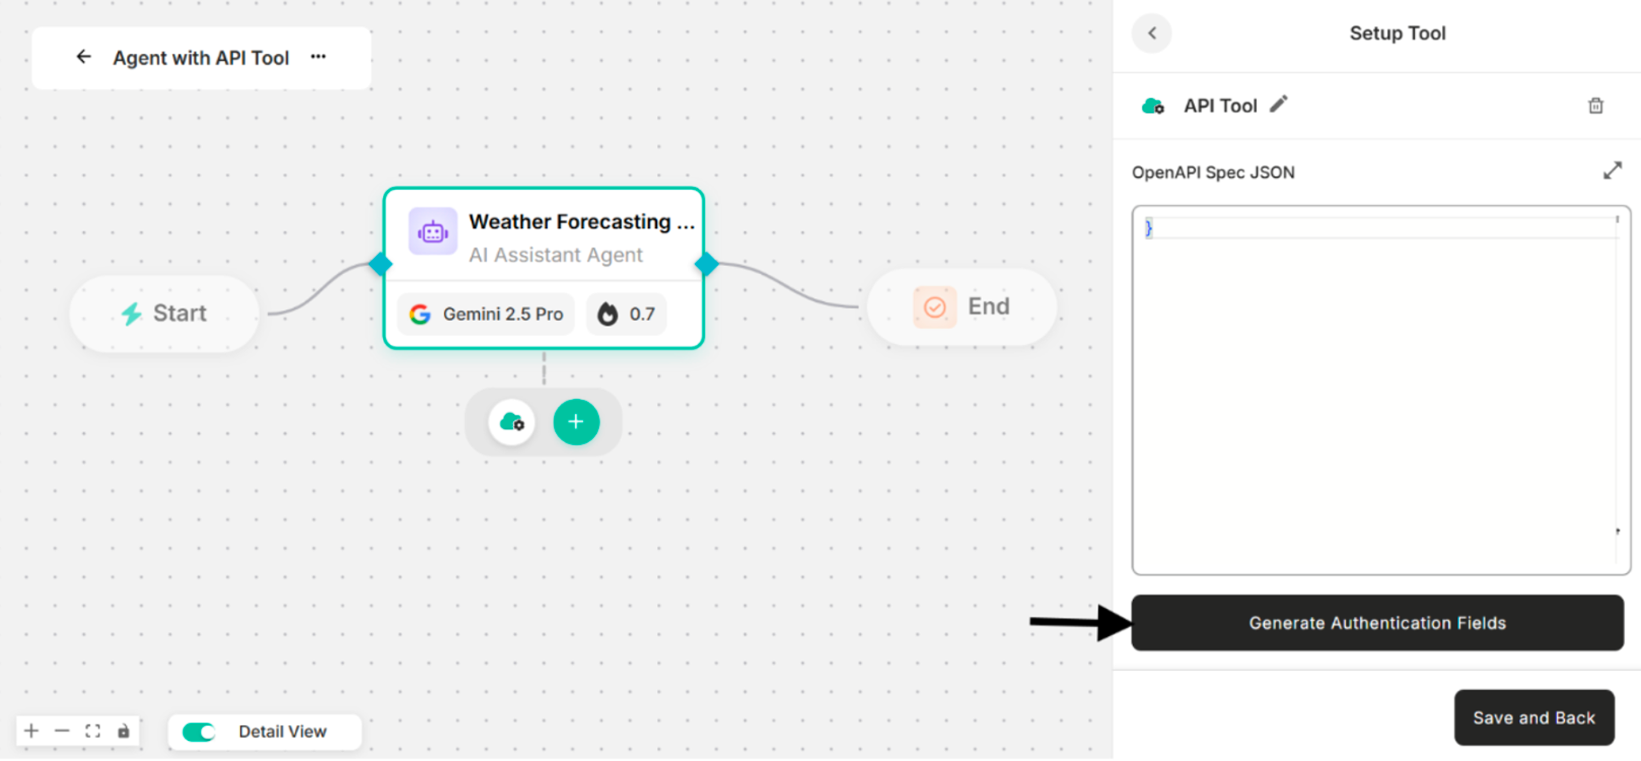Click the back arrow beside Agent with API Tool
1641x761 pixels.
pos(84,57)
